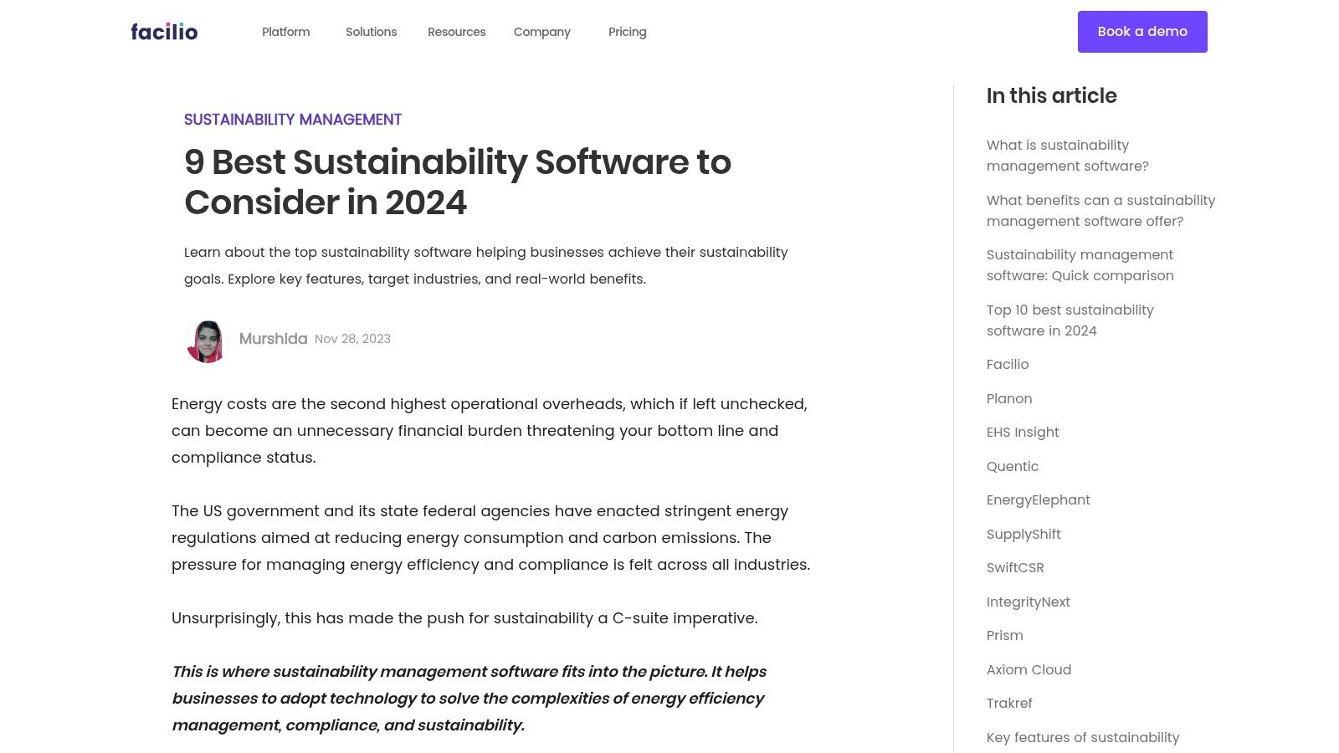Viewport: 1339px width, 753px height.
Task: Click the article title 9 Best Sustainability Software
Action: point(458,182)
